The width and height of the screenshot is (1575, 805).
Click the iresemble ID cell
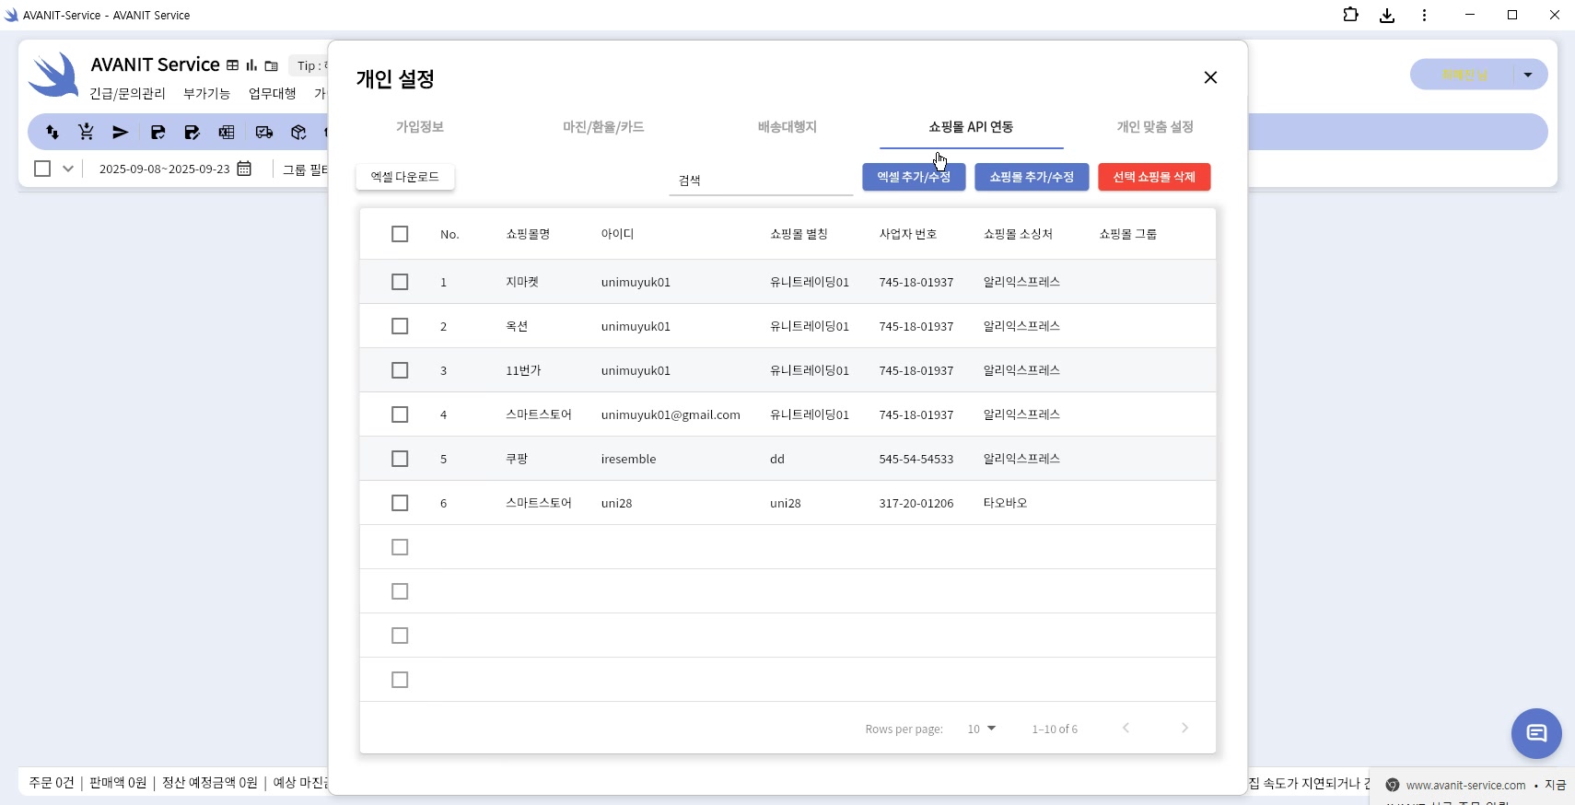click(x=628, y=459)
